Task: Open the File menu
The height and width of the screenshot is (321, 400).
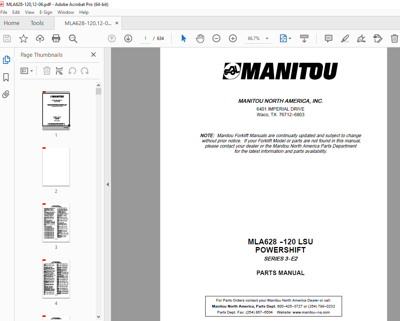Action: pos(4,12)
